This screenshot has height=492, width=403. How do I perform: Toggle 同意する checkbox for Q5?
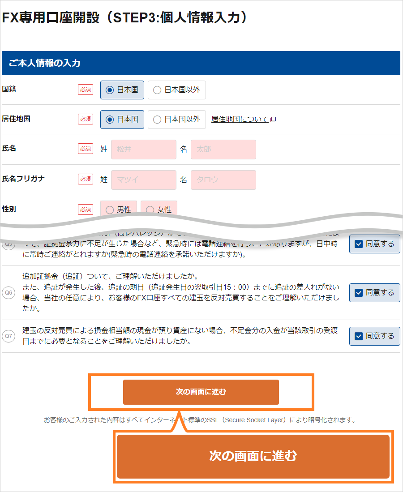pyautogui.click(x=375, y=244)
